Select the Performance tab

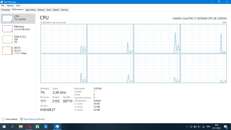pos(18,10)
